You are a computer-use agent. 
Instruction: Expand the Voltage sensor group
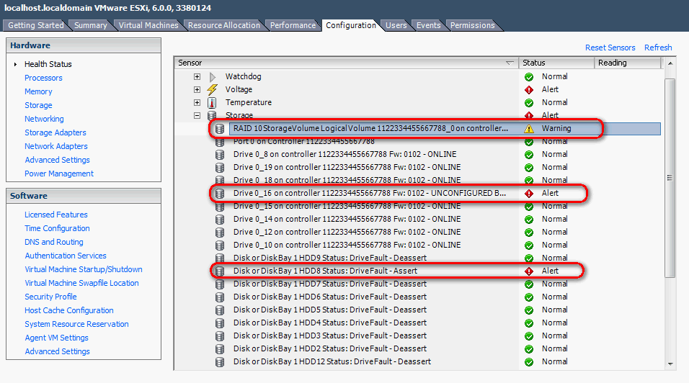click(x=197, y=89)
